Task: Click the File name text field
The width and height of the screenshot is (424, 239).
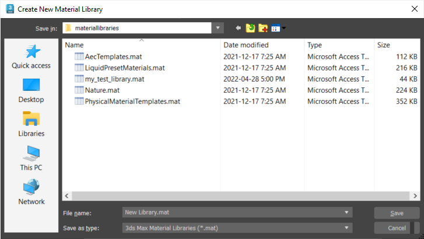Action: 233,213
